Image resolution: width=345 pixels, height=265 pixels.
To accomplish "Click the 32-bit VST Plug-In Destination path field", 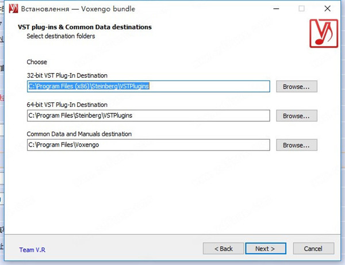I will coord(148,86).
